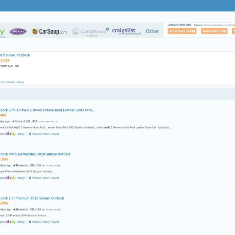Click location arrow icon next to Portland, OR, USA
The height and width of the screenshot is (235, 235).
13,121
